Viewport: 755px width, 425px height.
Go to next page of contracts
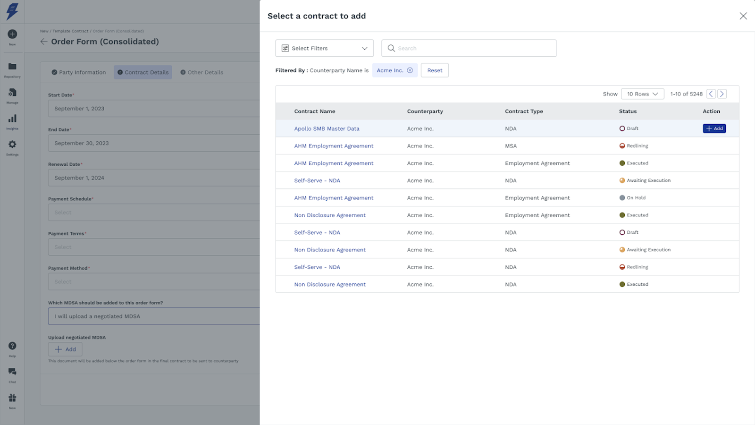[x=721, y=94]
